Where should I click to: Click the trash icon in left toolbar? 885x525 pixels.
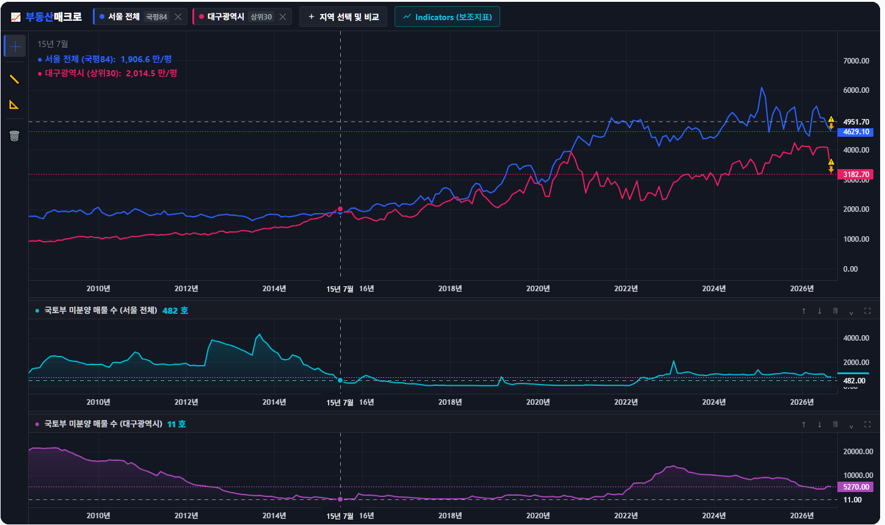coord(15,136)
